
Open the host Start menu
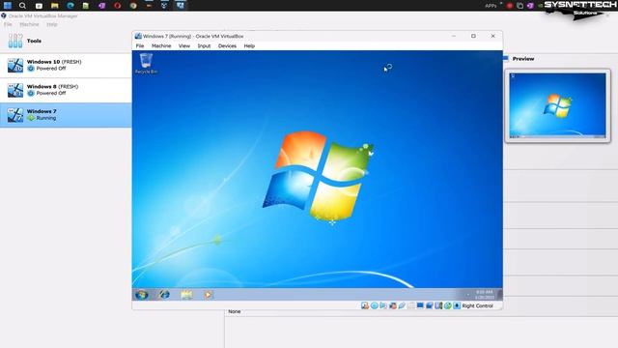click(x=8, y=5)
